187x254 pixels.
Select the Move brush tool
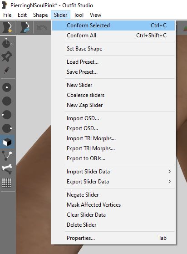7,115
